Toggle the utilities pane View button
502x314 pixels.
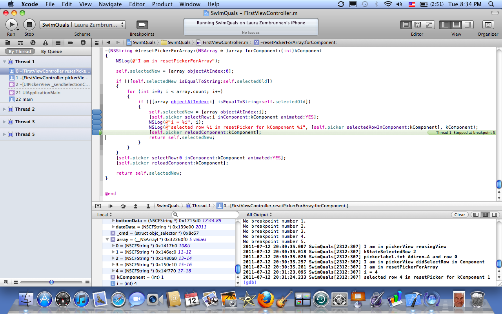coord(467,25)
